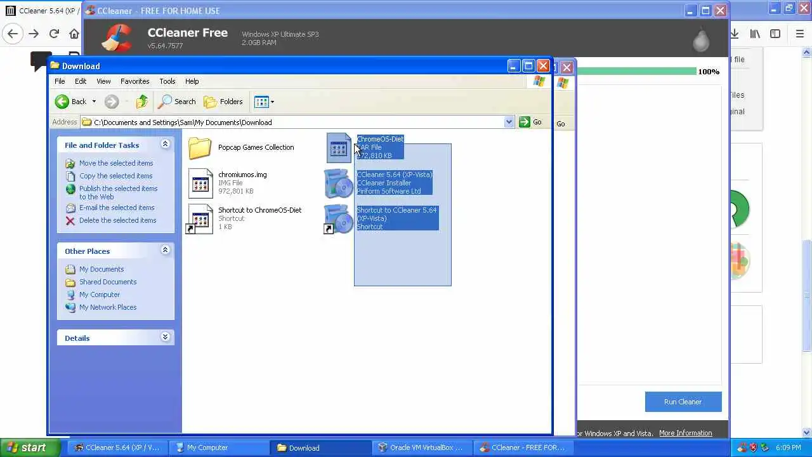Screen dimensions: 812x457
Task: Collapse the Other Places panel
Action: (165, 251)
